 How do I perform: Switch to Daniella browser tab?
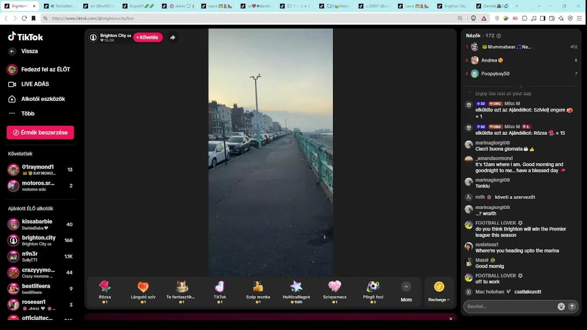click(x=491, y=6)
